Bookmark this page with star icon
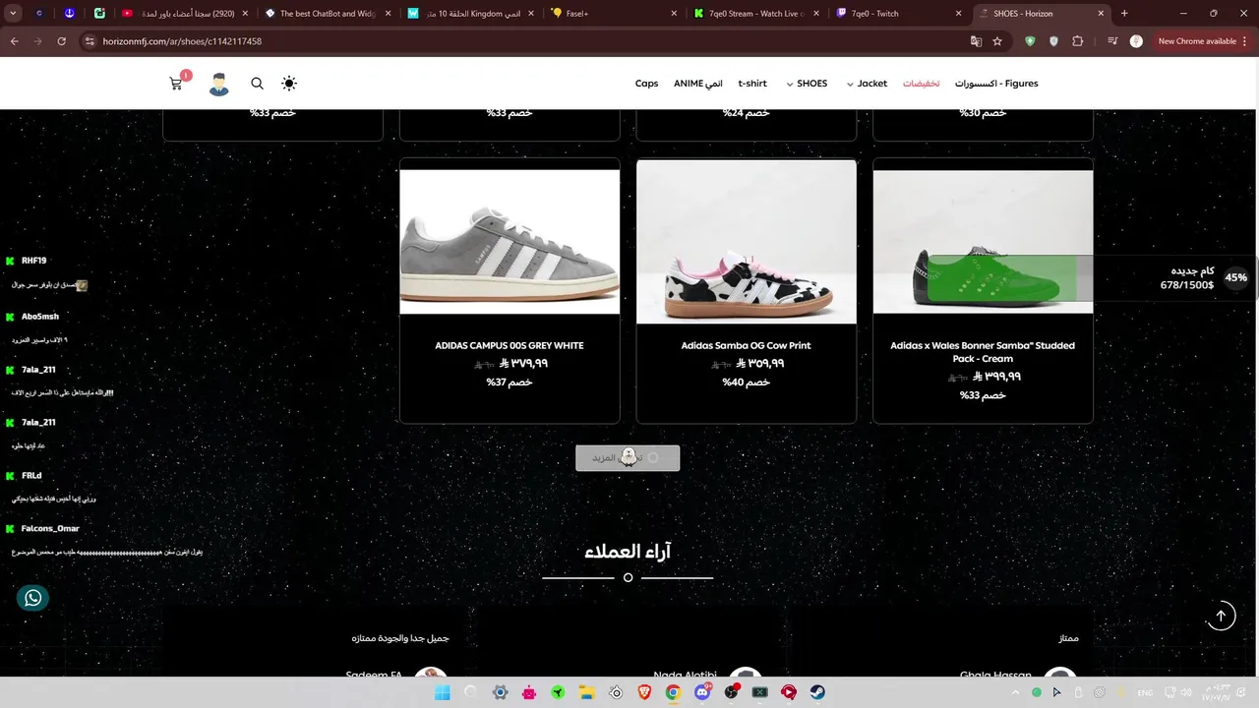Viewport: 1259px width, 708px height. coord(997,41)
